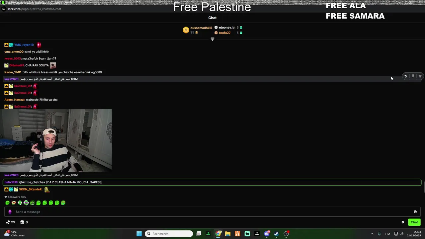
Task: Insert the last emote in quick row
Action: [63, 203]
